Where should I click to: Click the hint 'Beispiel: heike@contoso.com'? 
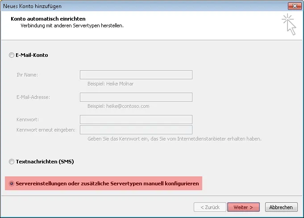(118, 106)
